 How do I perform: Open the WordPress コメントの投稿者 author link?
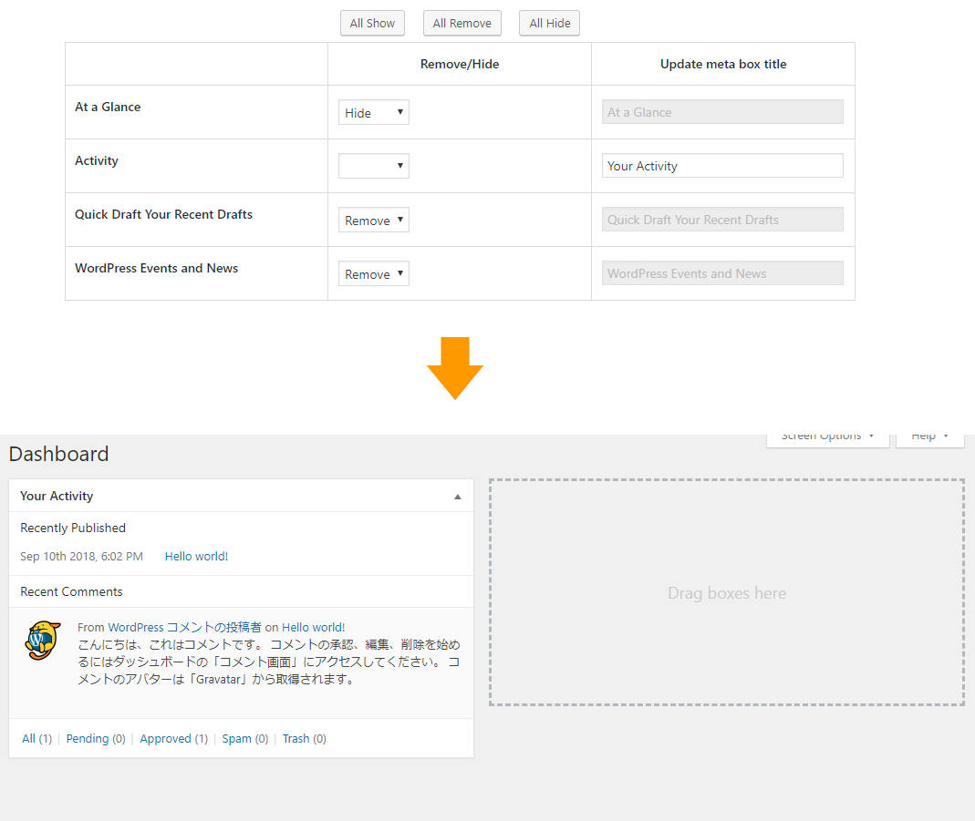[x=184, y=627]
